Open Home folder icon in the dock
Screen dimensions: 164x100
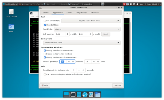(x=98, y=95)
